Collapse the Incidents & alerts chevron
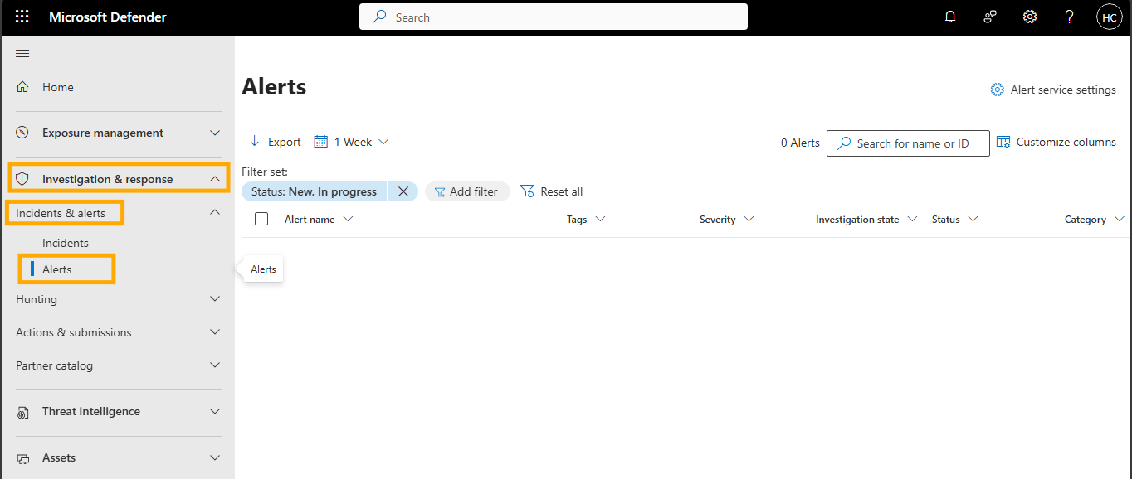1132x479 pixels. 215,213
